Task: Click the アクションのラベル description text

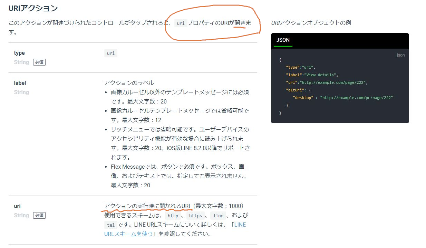Action: [x=129, y=83]
